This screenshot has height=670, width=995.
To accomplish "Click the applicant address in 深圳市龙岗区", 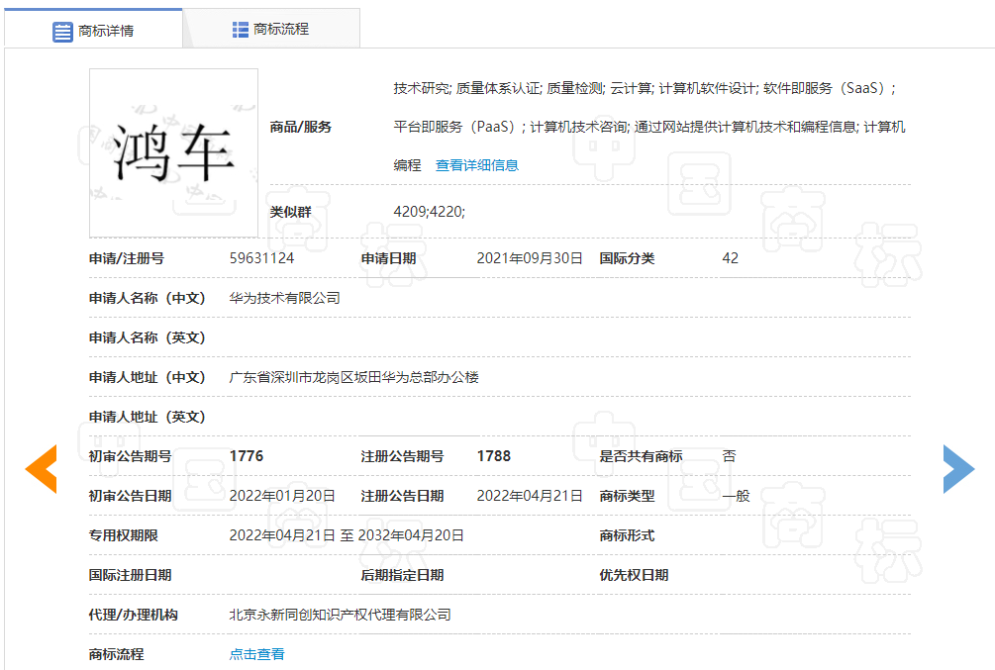I will pos(353,377).
